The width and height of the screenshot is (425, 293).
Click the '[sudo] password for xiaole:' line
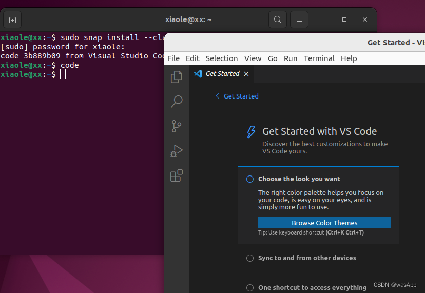point(62,47)
